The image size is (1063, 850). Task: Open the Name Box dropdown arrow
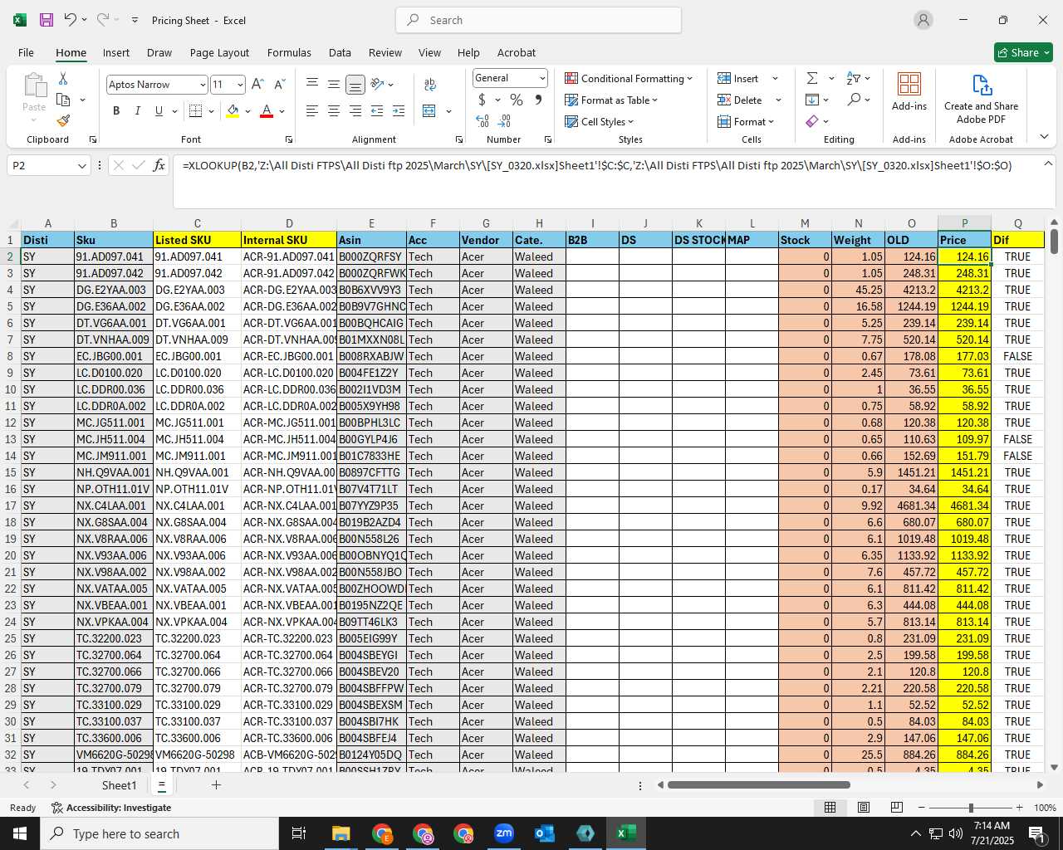(81, 166)
